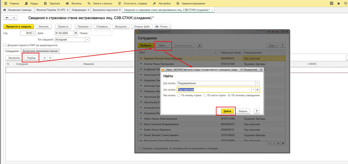
Task: Switch to the Досрочное назначение пенсии tab
Action: (x=40, y=51)
